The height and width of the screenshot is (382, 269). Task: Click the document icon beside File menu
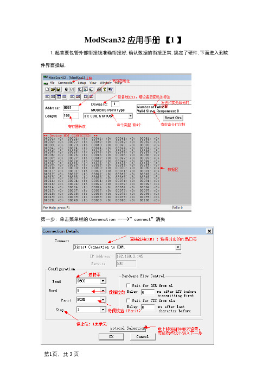pyautogui.click(x=46, y=83)
